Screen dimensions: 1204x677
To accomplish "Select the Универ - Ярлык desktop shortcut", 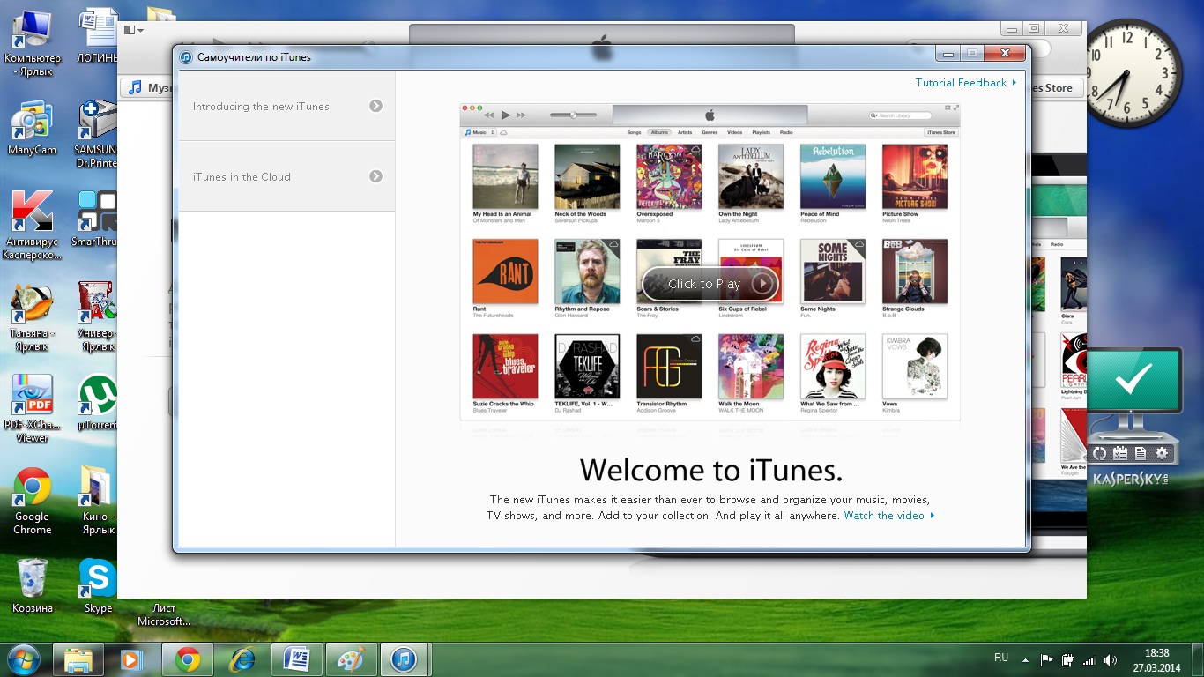I will coord(97,317).
